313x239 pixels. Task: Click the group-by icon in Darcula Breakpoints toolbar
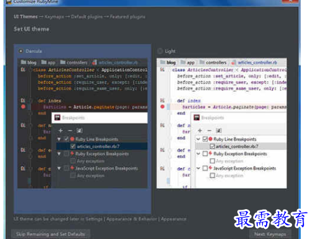click(80, 131)
